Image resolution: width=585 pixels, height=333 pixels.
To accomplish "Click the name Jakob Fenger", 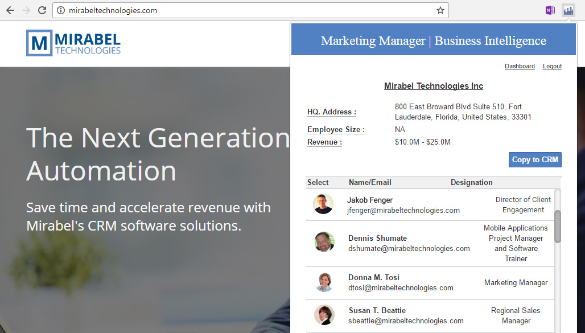I will (x=370, y=200).
